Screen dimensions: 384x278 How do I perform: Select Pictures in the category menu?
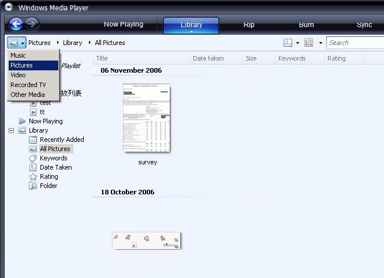[33, 65]
